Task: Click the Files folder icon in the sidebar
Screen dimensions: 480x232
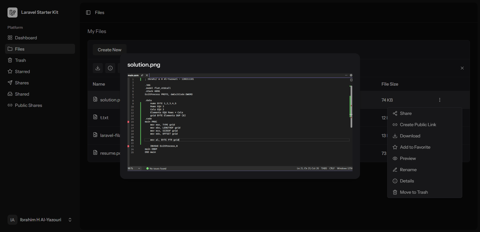Action: (x=10, y=49)
